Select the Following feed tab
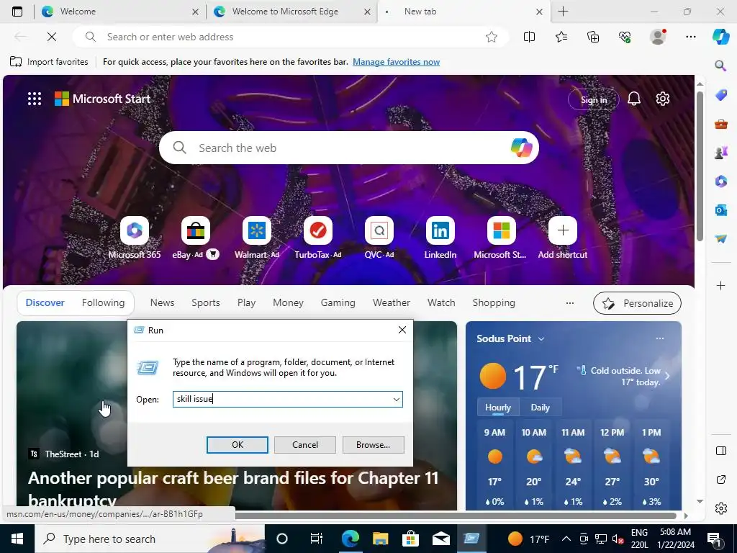This screenshot has height=553, width=737. (103, 303)
